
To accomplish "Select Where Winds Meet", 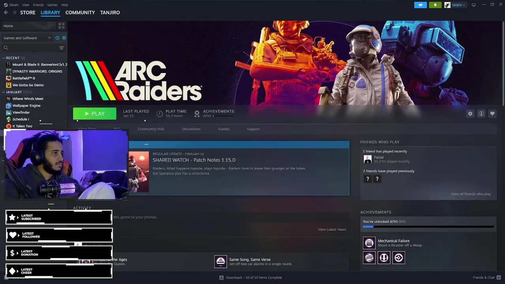I will tap(28, 99).
